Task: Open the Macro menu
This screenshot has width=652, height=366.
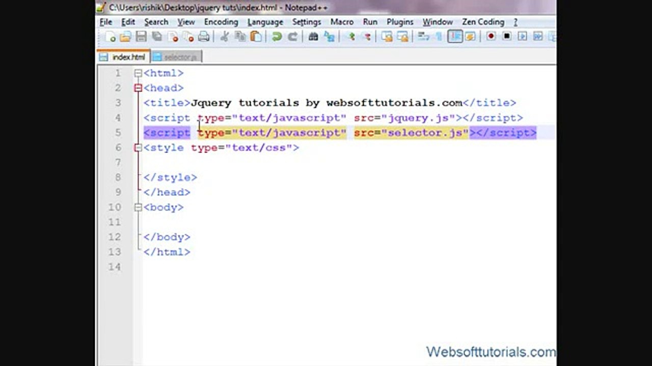Action: point(342,22)
